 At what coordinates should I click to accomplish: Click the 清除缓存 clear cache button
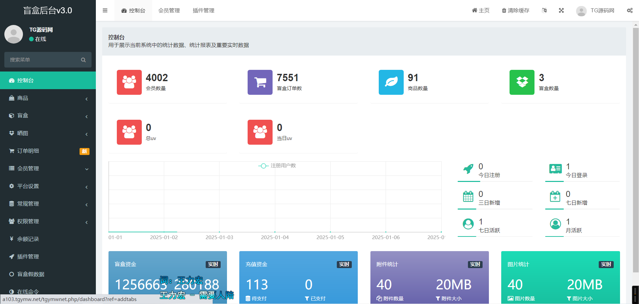(516, 11)
